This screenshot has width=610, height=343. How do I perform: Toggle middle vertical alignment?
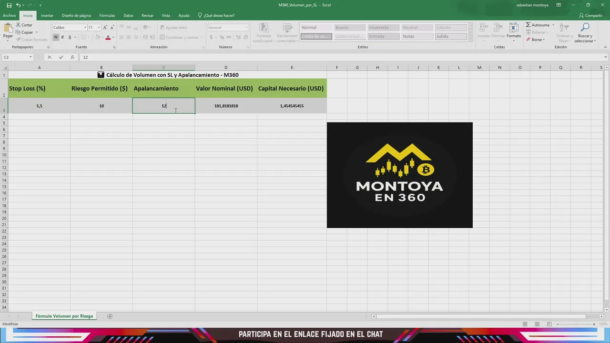(x=128, y=28)
